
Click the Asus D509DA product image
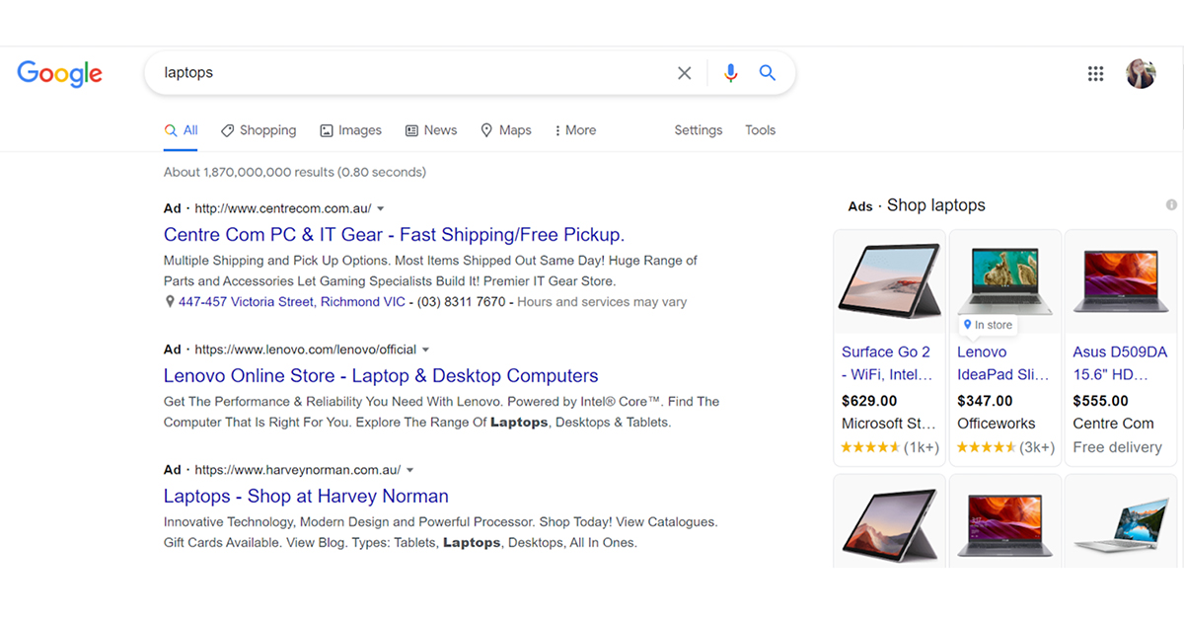[x=1121, y=279]
